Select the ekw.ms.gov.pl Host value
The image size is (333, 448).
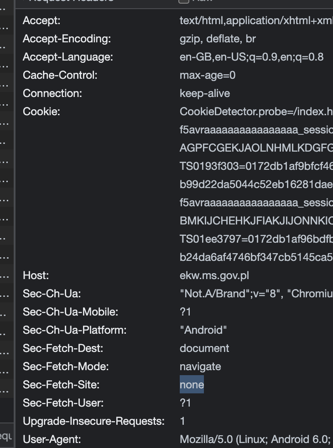[214, 275]
